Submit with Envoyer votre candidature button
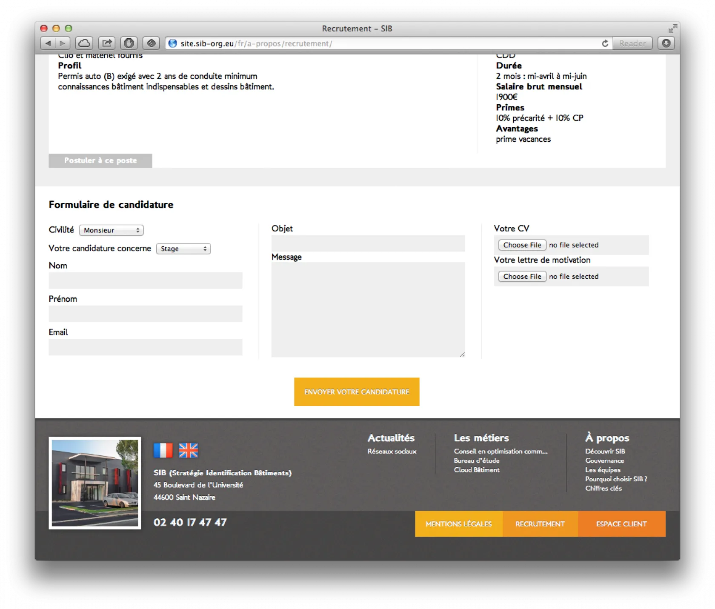The width and height of the screenshot is (715, 609). tap(357, 392)
